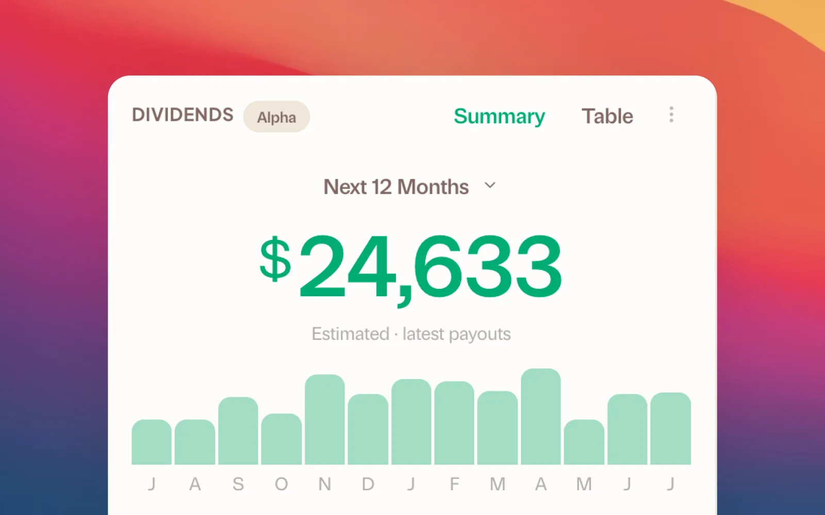The height and width of the screenshot is (515, 825).
Task: Switch to the Table tab
Action: tap(607, 116)
